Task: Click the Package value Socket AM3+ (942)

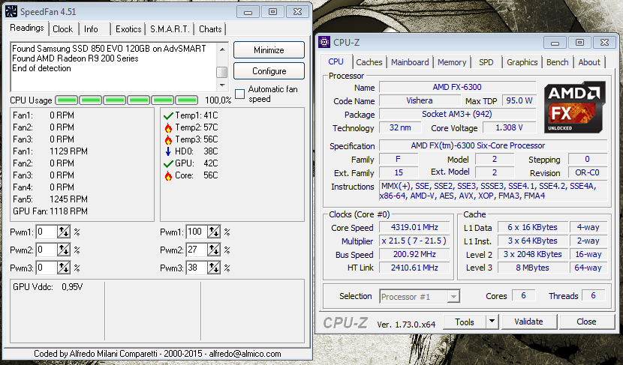Action: tap(457, 114)
